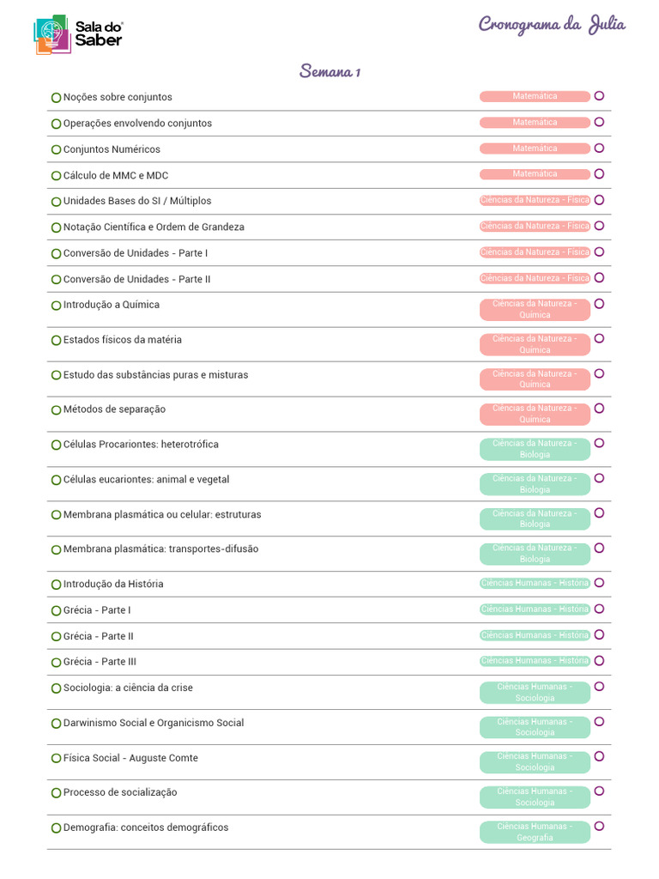Open Membrana plasmática: transportes-difusão topic

pos(160,549)
